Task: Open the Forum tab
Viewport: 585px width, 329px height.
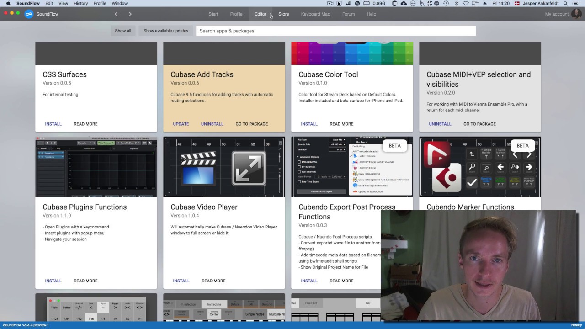Action: click(348, 14)
